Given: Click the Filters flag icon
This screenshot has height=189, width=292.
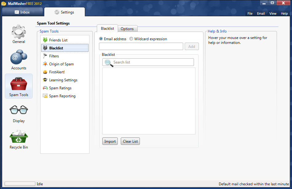Looking at the screenshot, I should (x=45, y=56).
